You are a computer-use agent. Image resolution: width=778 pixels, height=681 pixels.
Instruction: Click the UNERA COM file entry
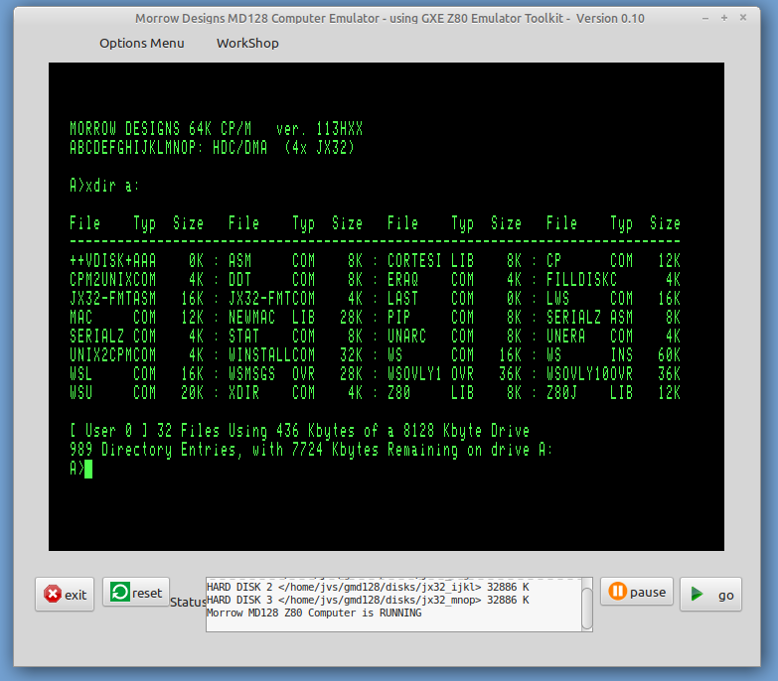(x=614, y=337)
